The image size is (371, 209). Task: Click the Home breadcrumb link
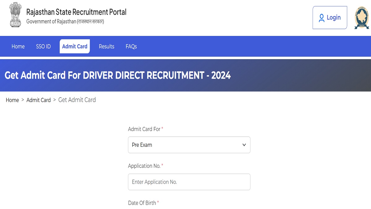(x=12, y=100)
